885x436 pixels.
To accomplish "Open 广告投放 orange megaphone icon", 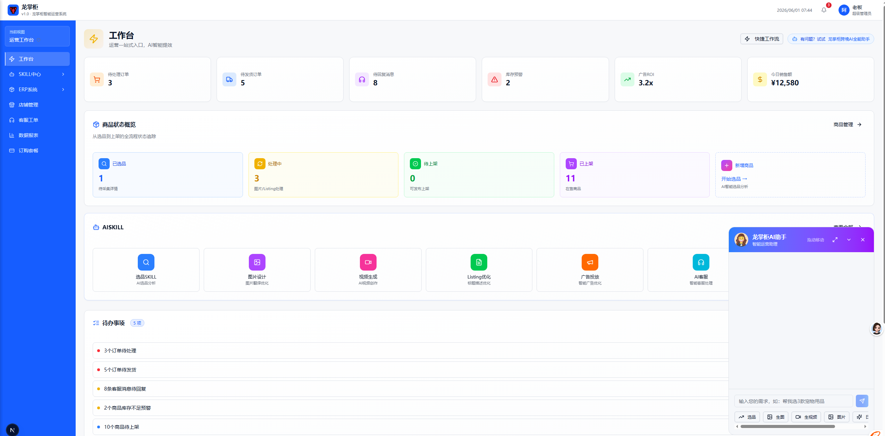I will pos(590,262).
